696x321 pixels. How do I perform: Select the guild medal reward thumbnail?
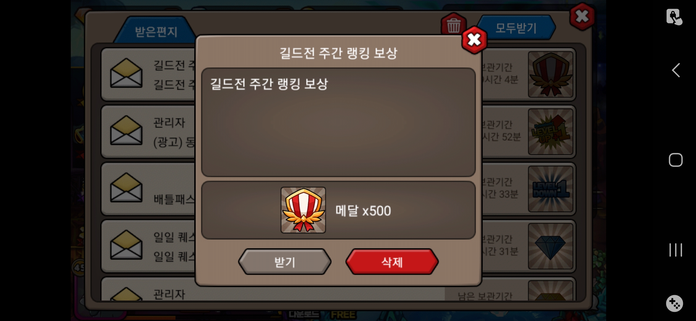(551, 74)
